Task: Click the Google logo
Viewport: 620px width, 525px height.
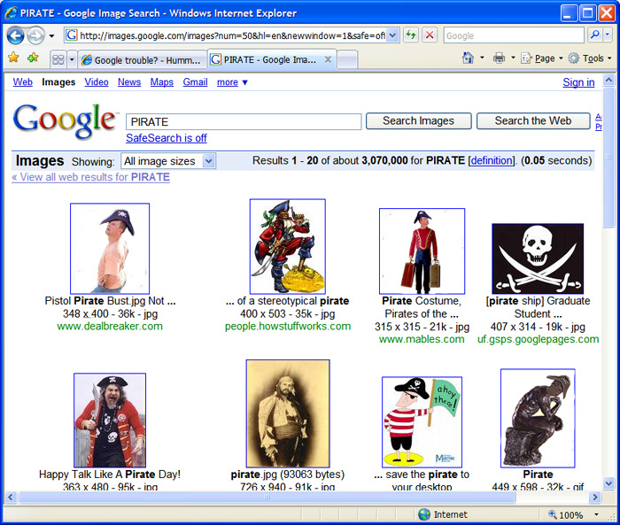Action: tap(66, 120)
